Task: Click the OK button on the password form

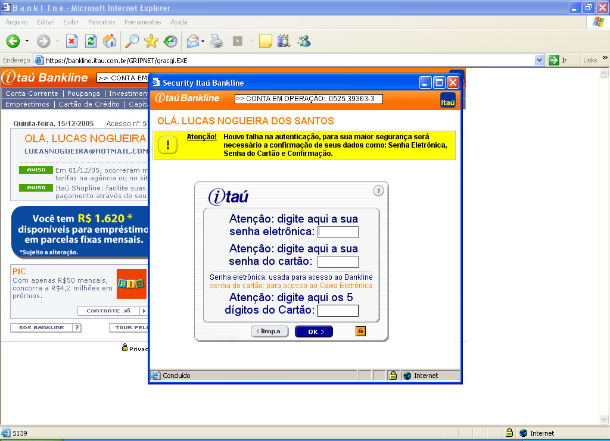Action: pyautogui.click(x=314, y=331)
